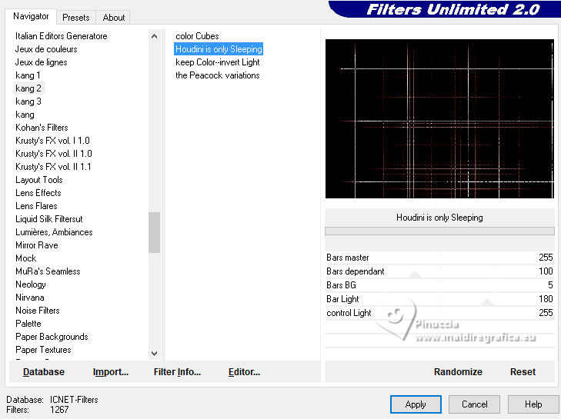Viewport: 561px width, 419px height.
Task: Click the Database button
Action: [44, 372]
